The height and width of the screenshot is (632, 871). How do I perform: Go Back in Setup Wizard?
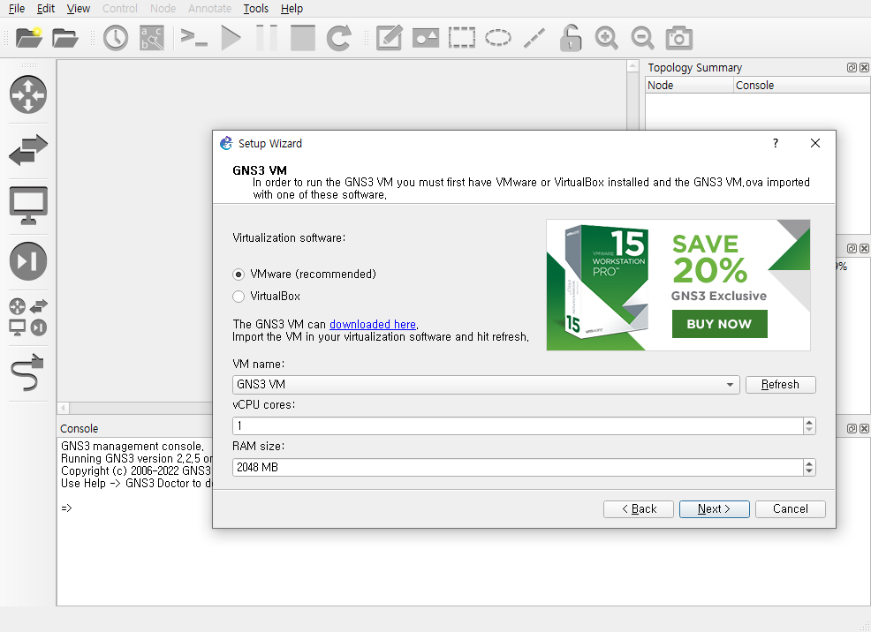[639, 508]
